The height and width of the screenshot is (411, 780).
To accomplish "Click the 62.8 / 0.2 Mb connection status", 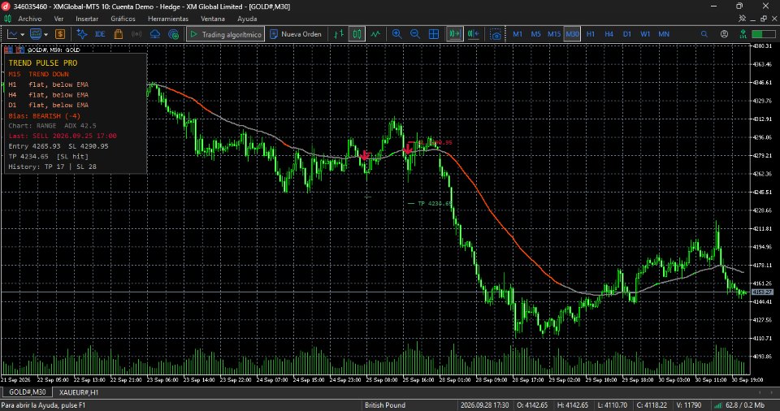I will tap(740, 405).
